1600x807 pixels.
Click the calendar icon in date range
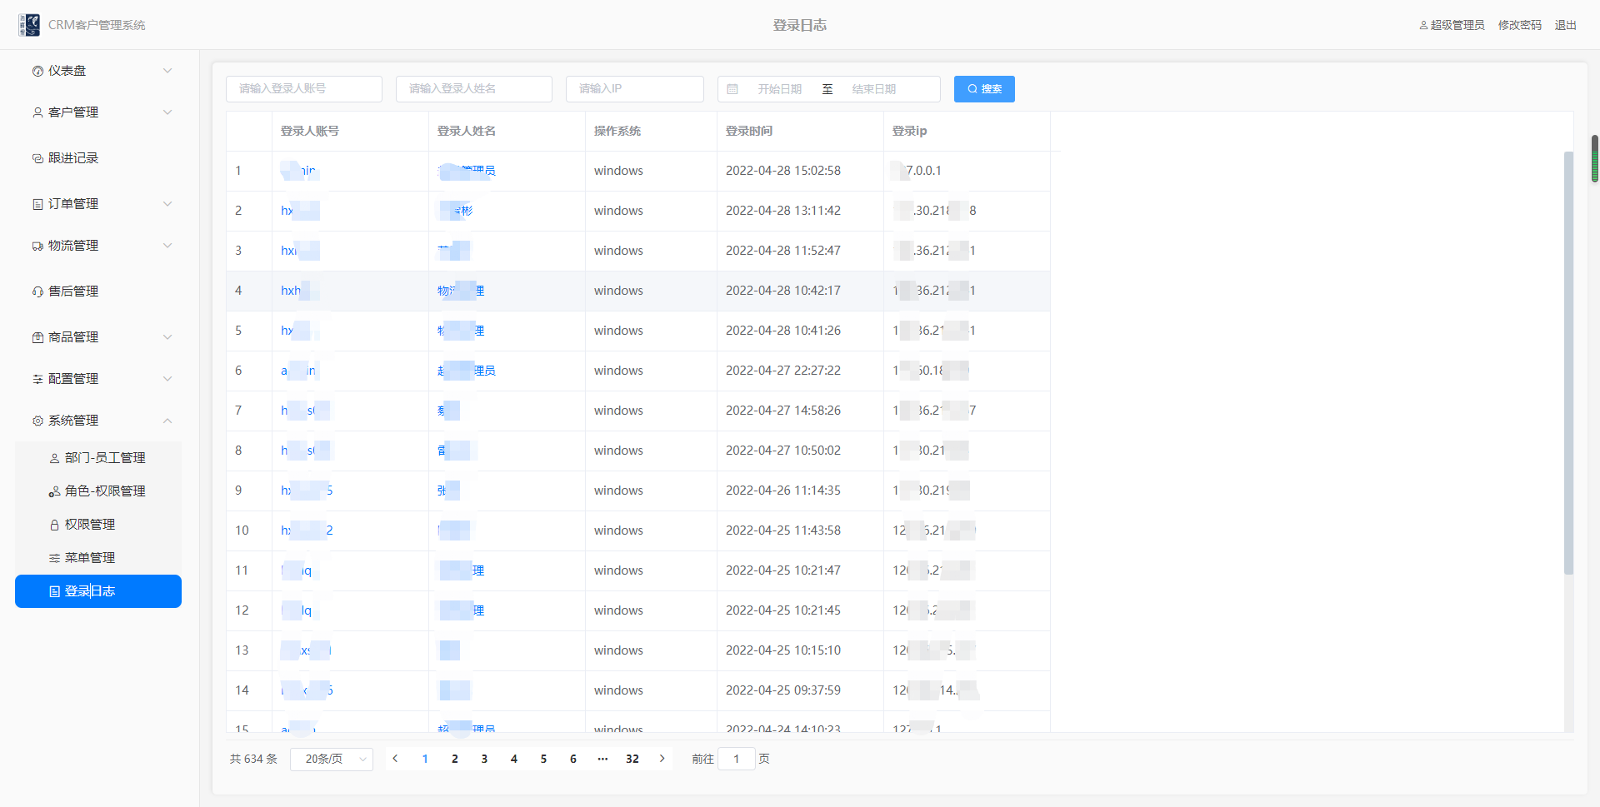(x=732, y=89)
